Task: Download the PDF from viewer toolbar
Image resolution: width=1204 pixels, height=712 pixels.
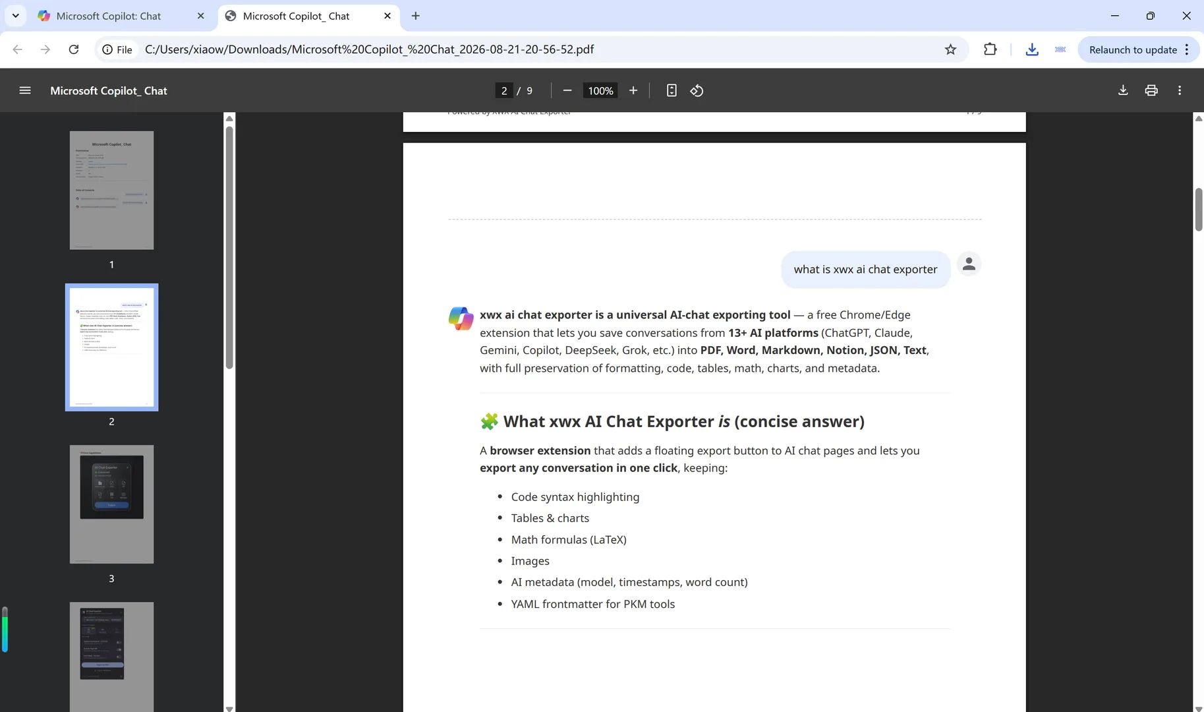Action: [1123, 90]
